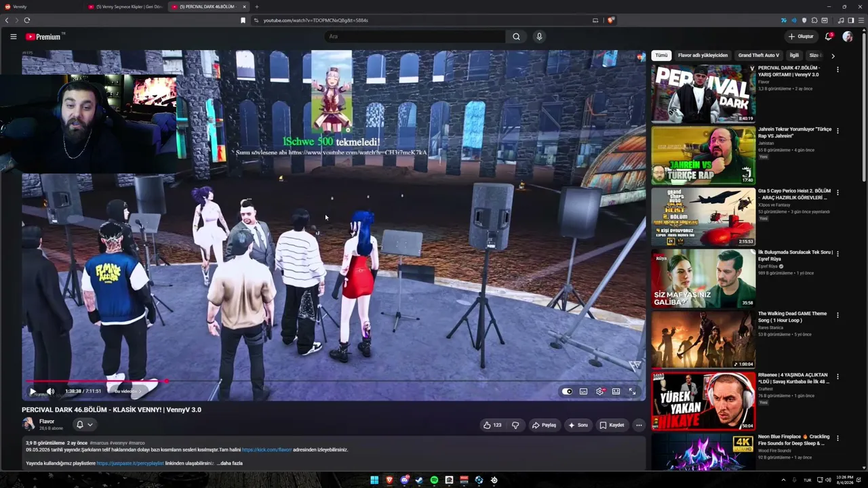Open Steam from the taskbar

point(419,480)
